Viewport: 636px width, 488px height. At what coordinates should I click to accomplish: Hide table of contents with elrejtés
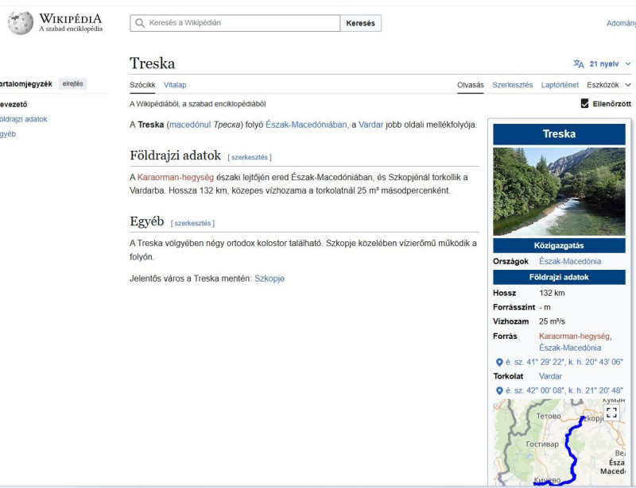(x=72, y=84)
